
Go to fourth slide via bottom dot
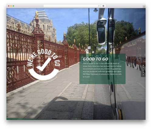click(78, 119)
